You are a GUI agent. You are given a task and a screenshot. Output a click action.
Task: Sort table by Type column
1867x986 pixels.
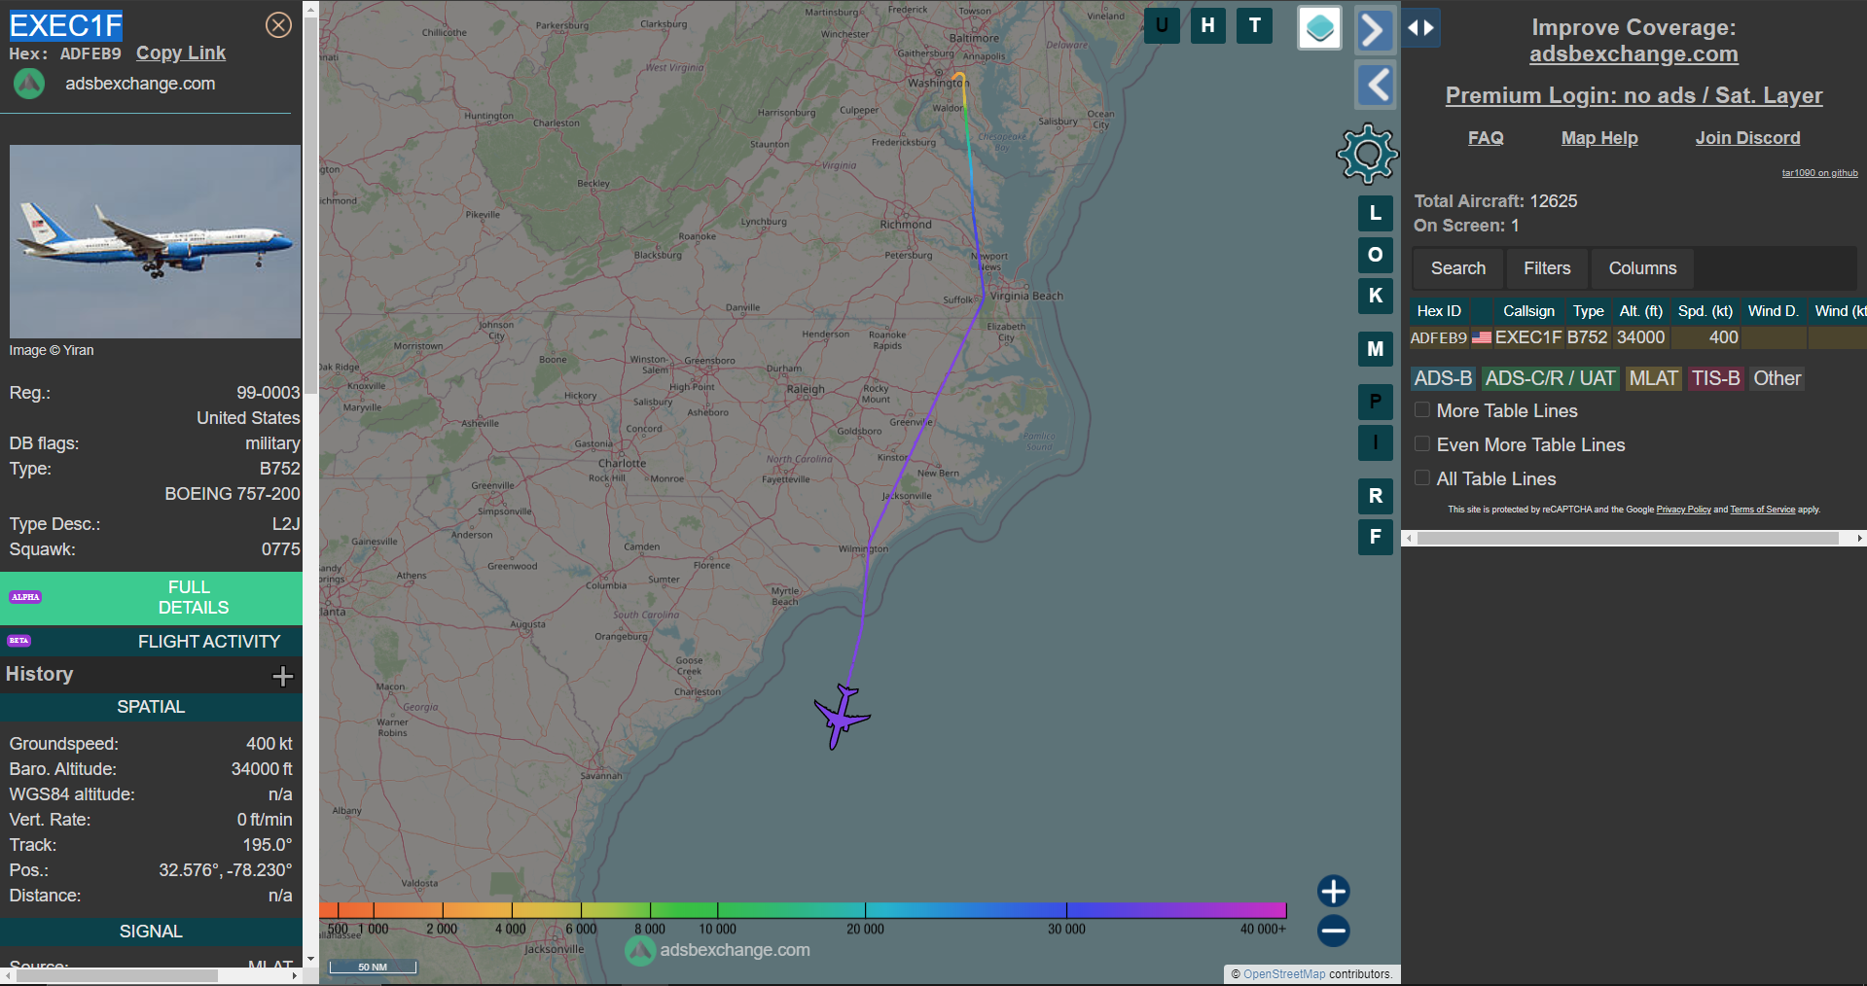pyautogui.click(x=1588, y=311)
